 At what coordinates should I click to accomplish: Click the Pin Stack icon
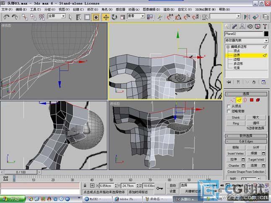[229, 82]
